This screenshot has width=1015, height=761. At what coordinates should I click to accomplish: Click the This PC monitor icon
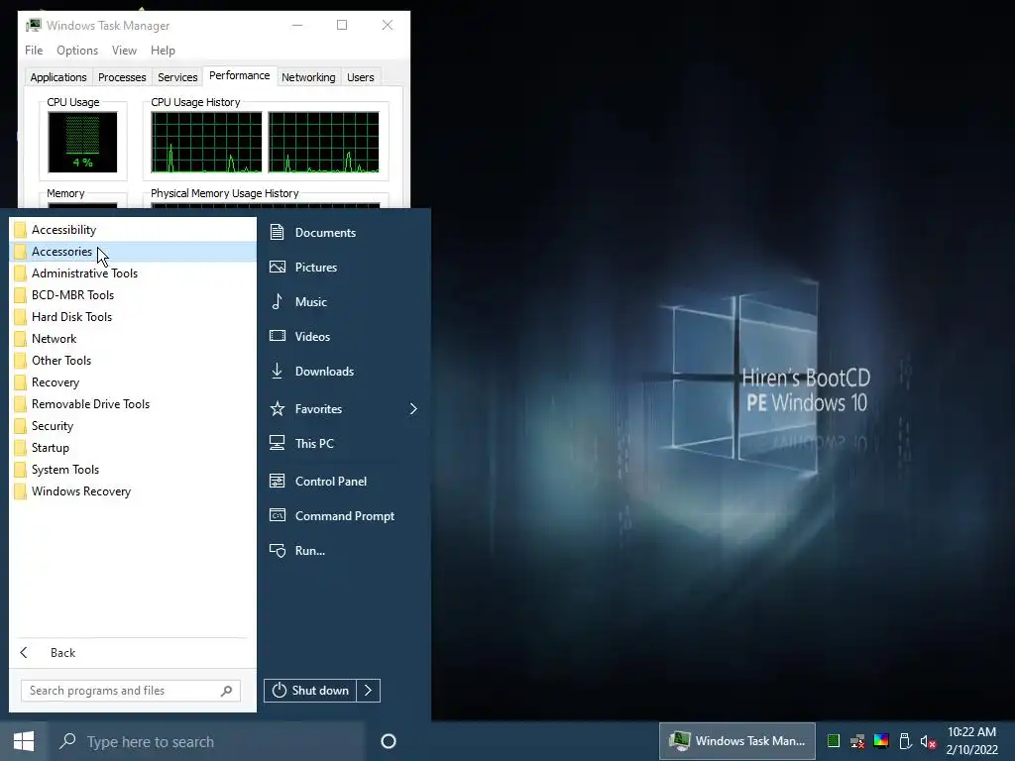pyautogui.click(x=278, y=443)
